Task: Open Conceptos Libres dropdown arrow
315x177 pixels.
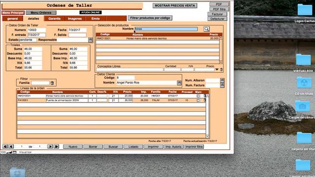Action: coord(217,69)
